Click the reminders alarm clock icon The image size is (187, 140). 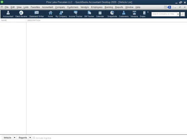coord(165,7)
